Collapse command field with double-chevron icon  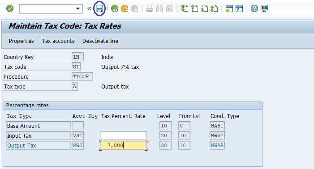pyautogui.click(x=89, y=9)
